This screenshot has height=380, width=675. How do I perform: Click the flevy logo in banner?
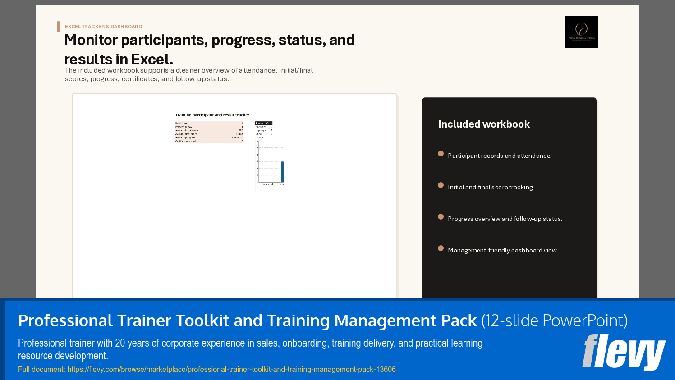pos(624,352)
